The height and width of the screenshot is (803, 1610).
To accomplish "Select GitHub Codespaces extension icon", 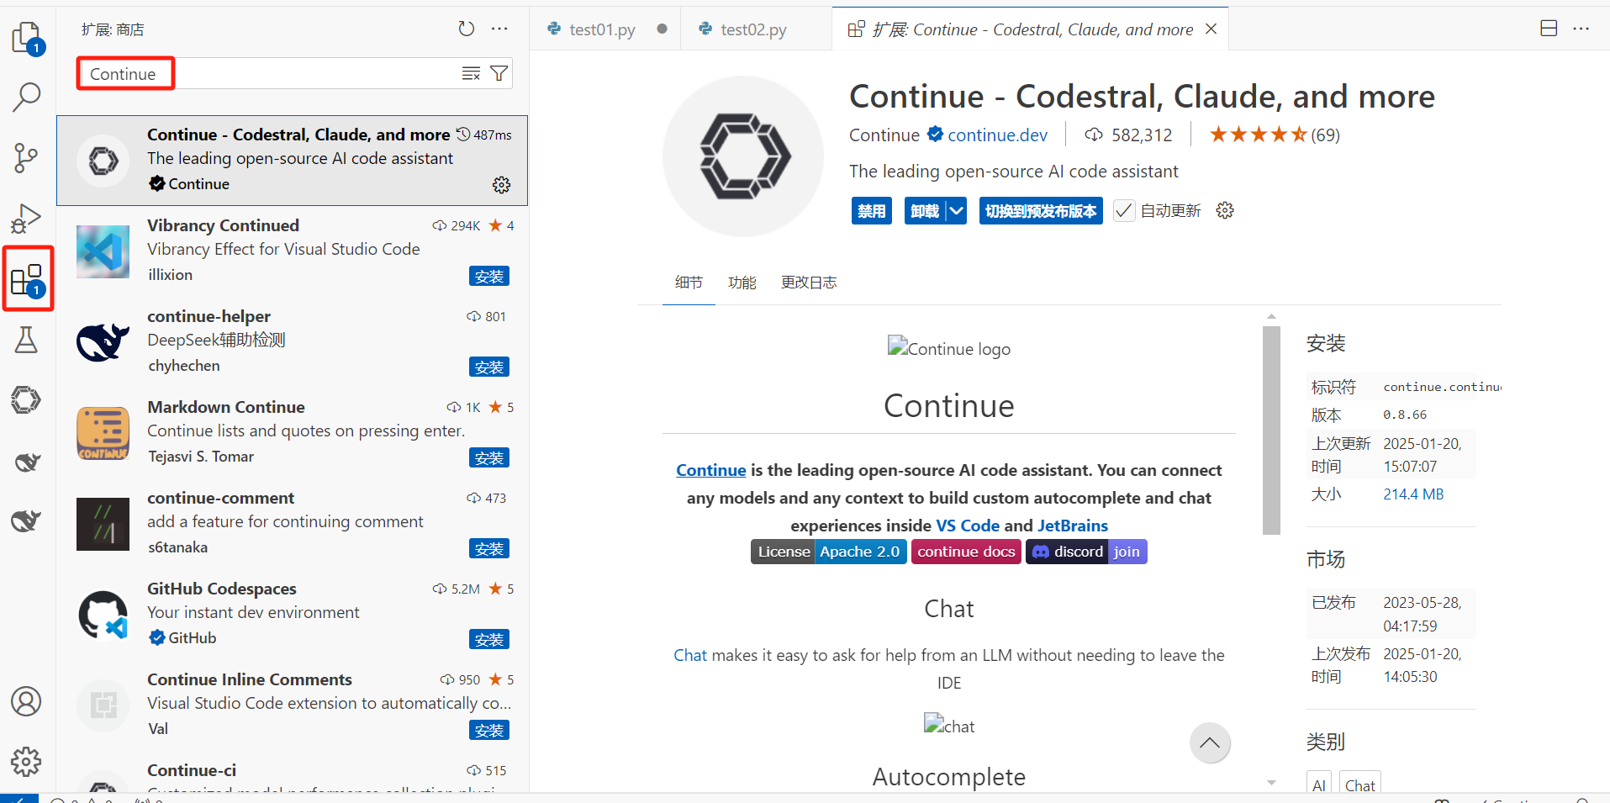I will click(103, 615).
